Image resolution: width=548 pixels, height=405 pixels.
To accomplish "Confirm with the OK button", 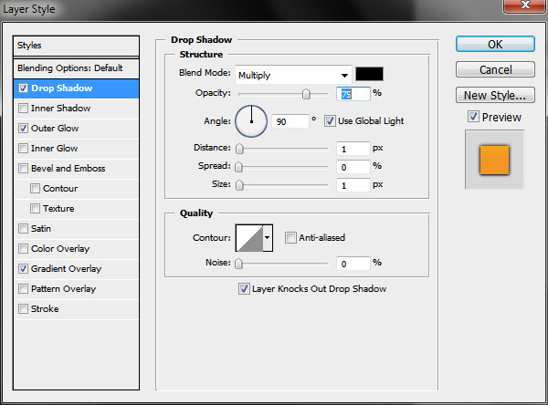I will click(x=495, y=45).
